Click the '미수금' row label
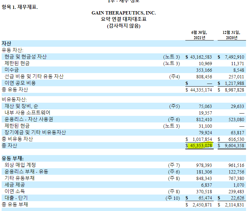248x211 pixels. 12,70
